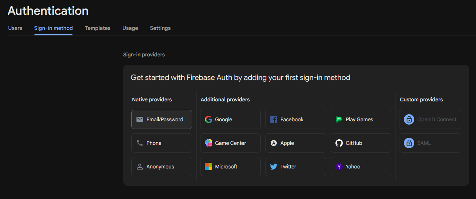
Task: Click the Yahoo logo icon
Action: pos(339,167)
